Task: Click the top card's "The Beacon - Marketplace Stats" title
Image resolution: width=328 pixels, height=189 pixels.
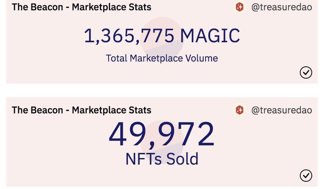Action: (x=81, y=7)
